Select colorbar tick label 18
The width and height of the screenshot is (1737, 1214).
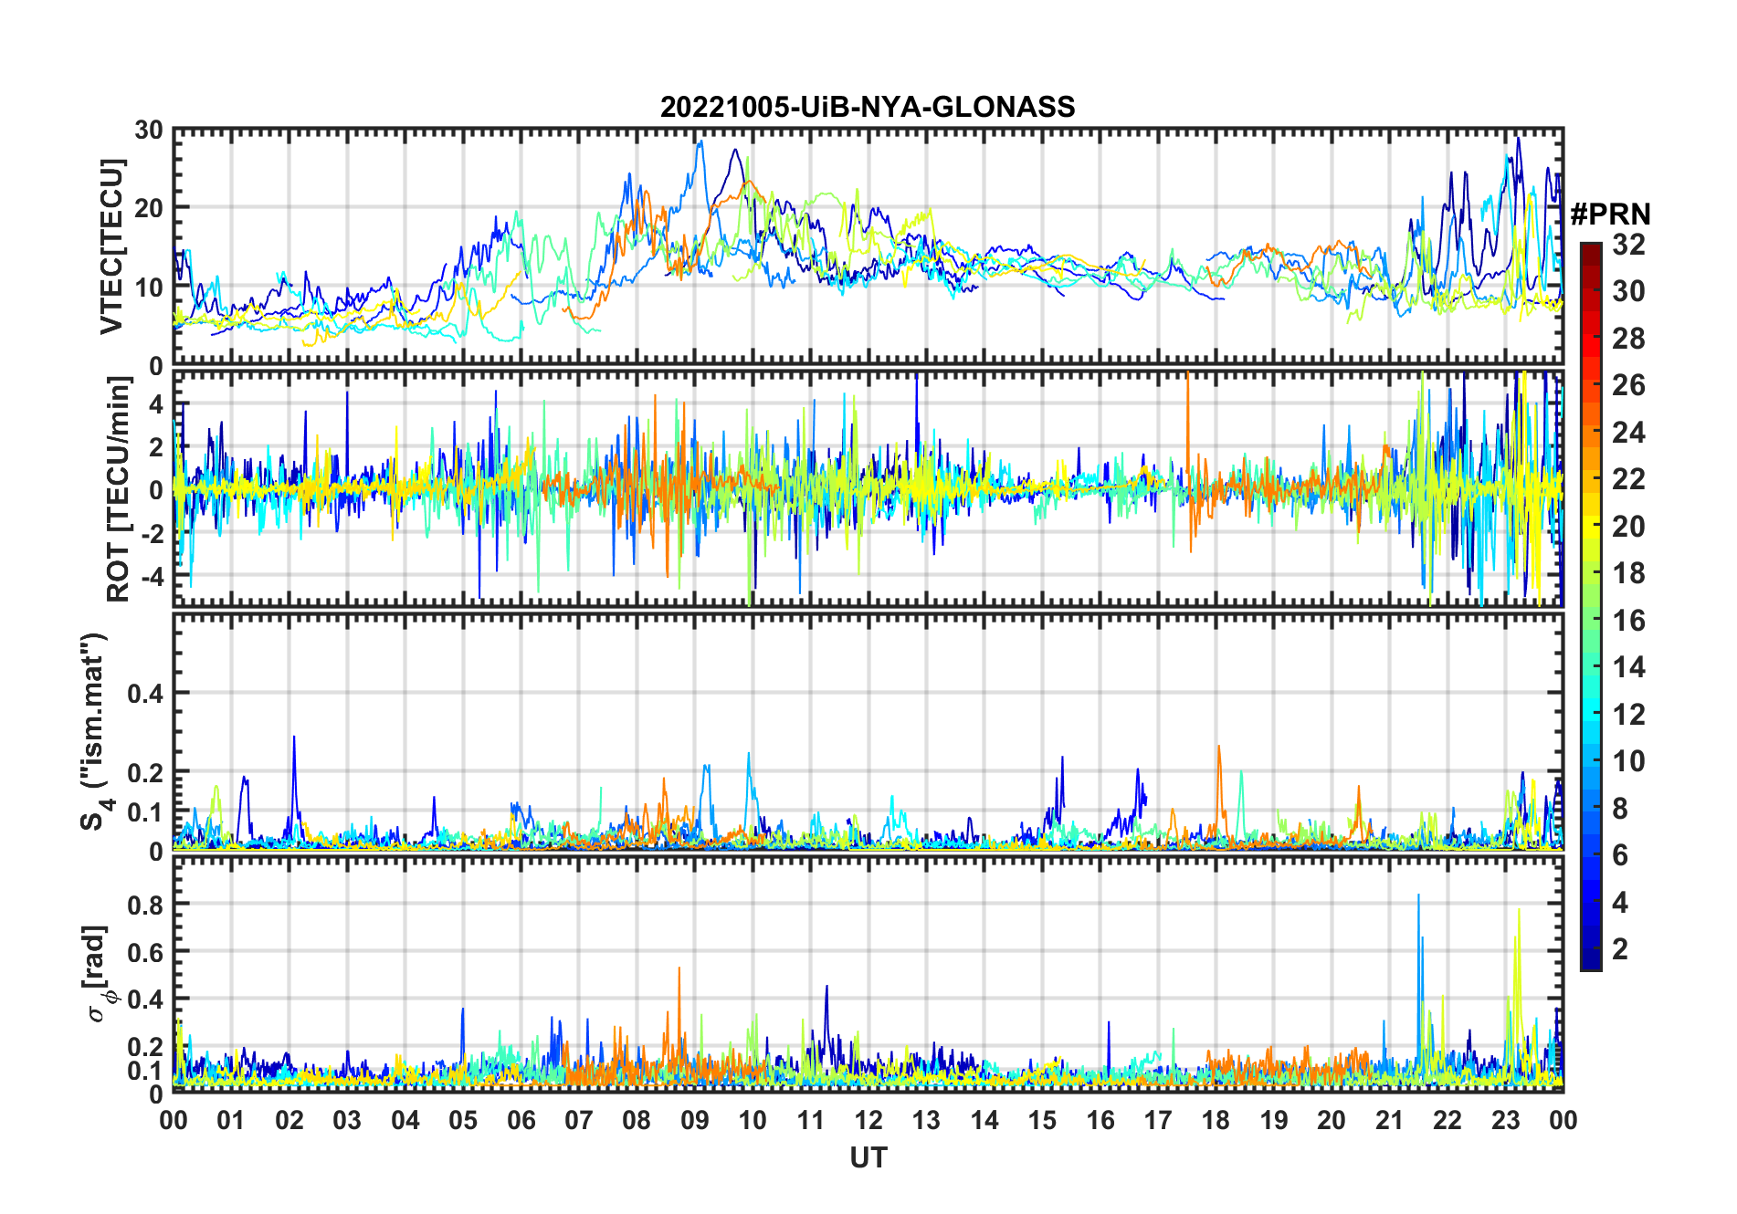tap(1628, 573)
